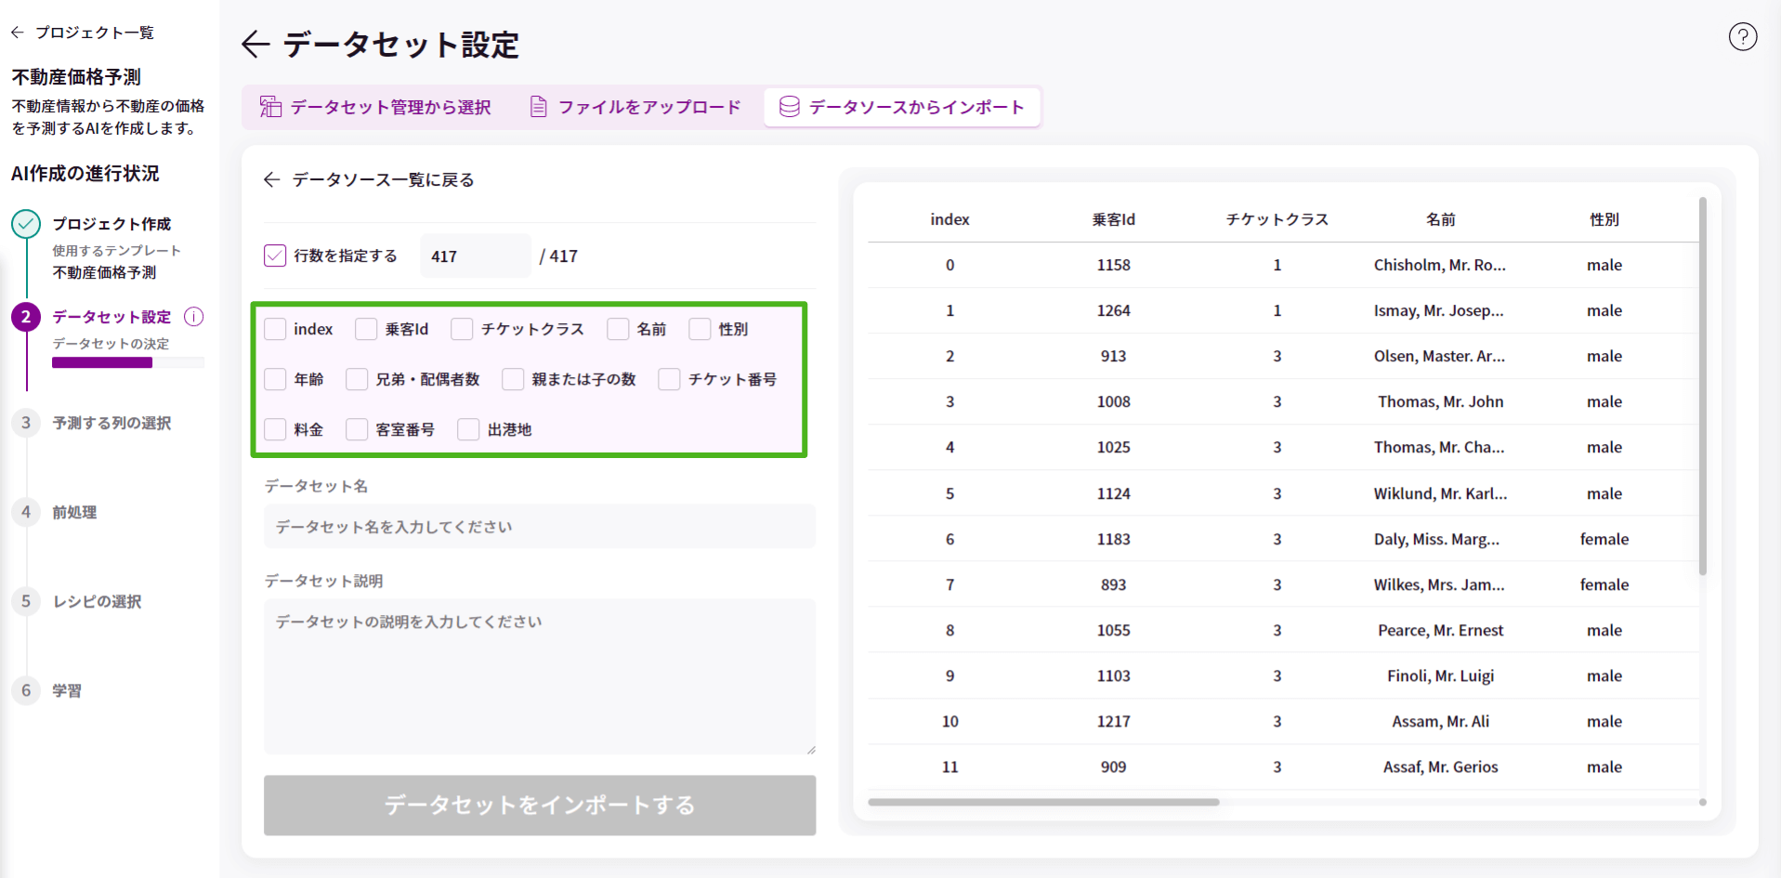Click the index column header in table
Screen dimensions: 1781x878
click(949, 219)
